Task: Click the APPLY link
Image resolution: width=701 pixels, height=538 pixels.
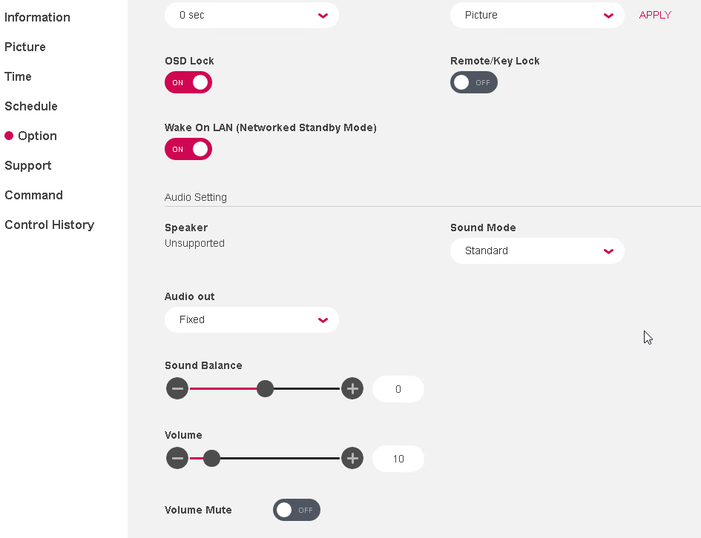Action: (655, 15)
